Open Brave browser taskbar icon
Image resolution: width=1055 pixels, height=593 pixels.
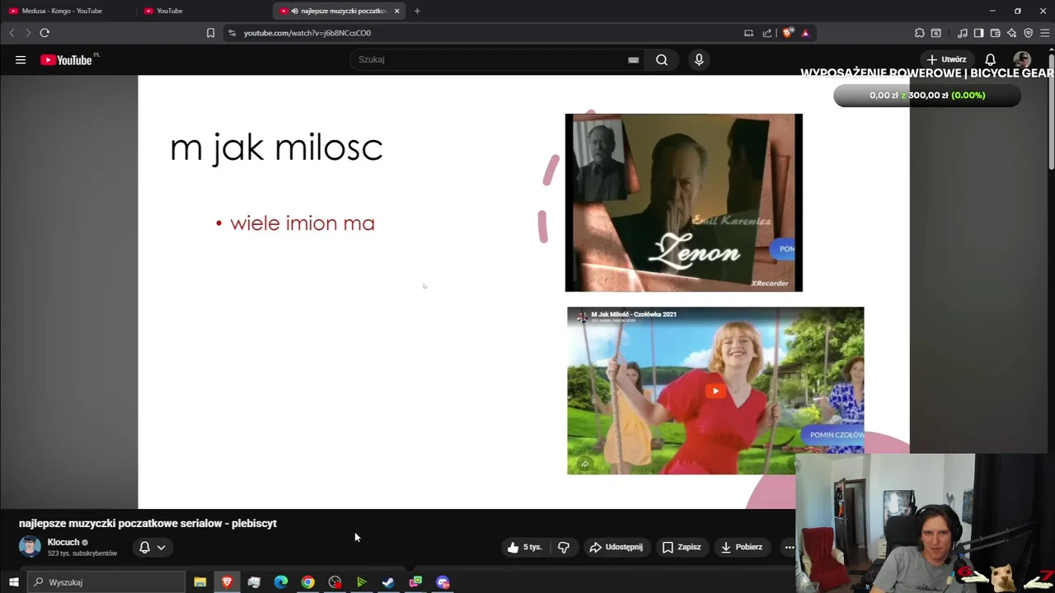pyautogui.click(x=227, y=582)
